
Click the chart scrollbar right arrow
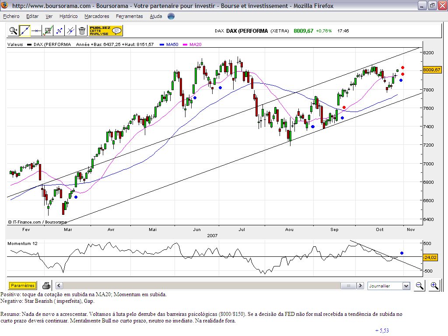[360, 285]
